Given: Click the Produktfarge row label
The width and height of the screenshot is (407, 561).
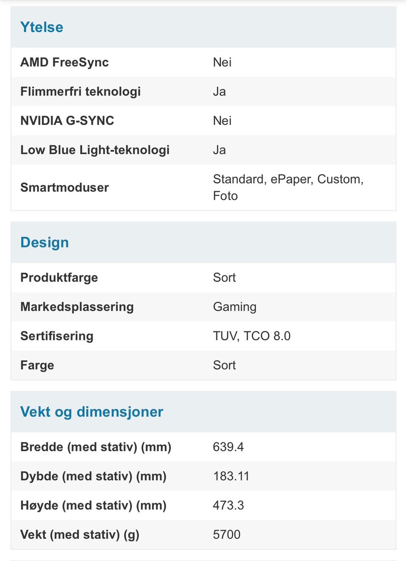Looking at the screenshot, I should pos(59,278).
